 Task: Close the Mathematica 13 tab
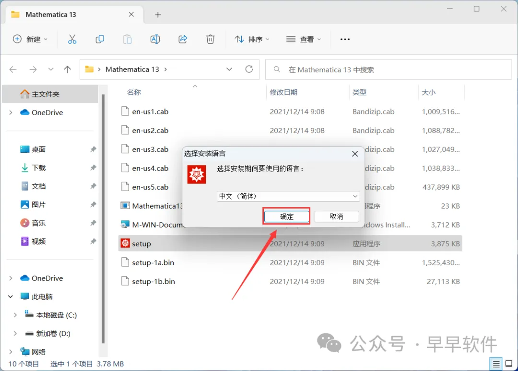click(x=131, y=14)
